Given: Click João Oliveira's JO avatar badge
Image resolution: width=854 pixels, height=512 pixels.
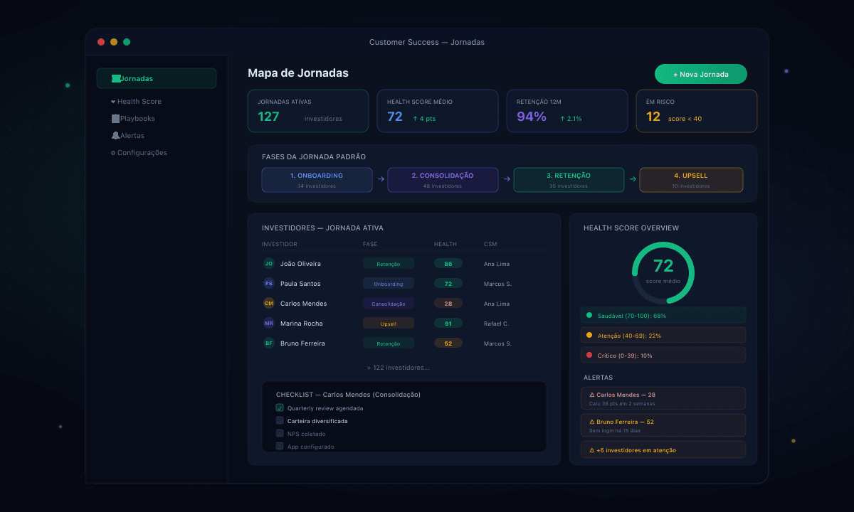Looking at the screenshot, I should (269, 263).
